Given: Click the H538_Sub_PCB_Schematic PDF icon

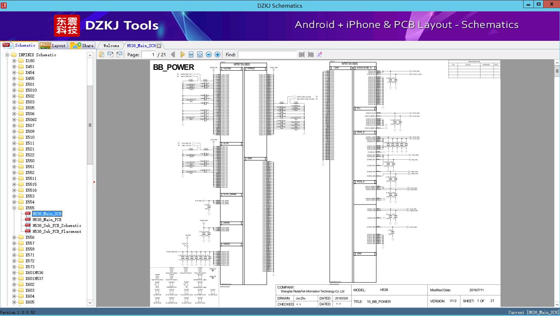Looking at the screenshot, I should [28, 226].
